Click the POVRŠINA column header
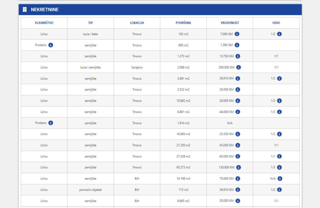320x208 pixels. pyautogui.click(x=183, y=23)
